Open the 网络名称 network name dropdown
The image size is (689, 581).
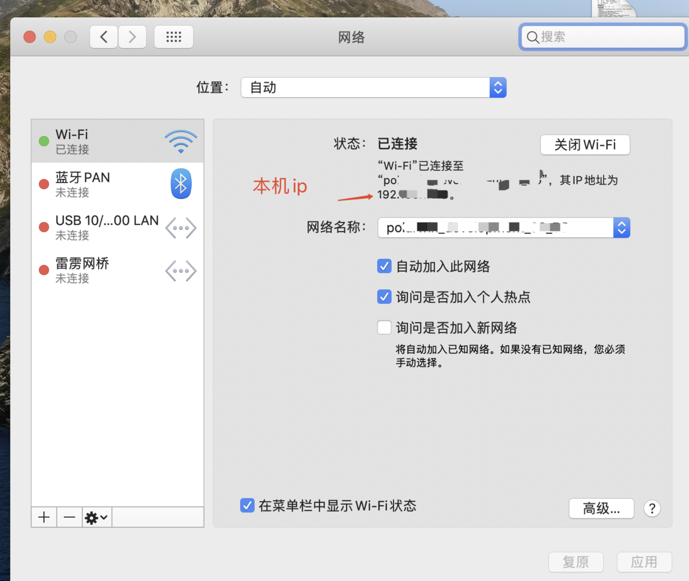(622, 228)
